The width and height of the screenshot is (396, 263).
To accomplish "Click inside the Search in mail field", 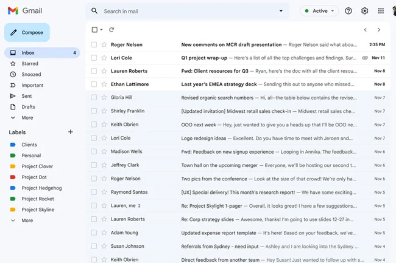I will coord(187,11).
